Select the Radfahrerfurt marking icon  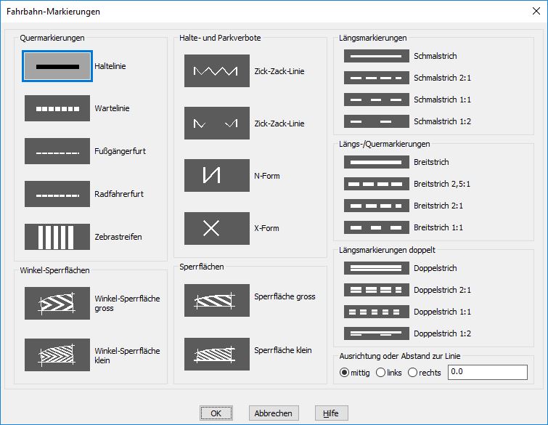tap(57, 194)
